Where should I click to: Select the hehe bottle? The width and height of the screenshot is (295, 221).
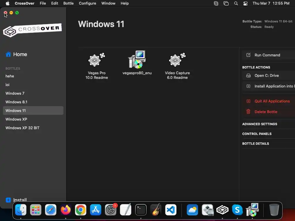(33, 76)
